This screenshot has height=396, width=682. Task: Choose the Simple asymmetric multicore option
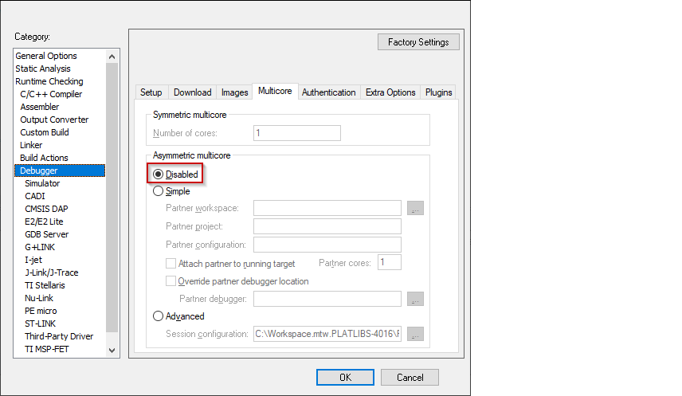tap(159, 191)
